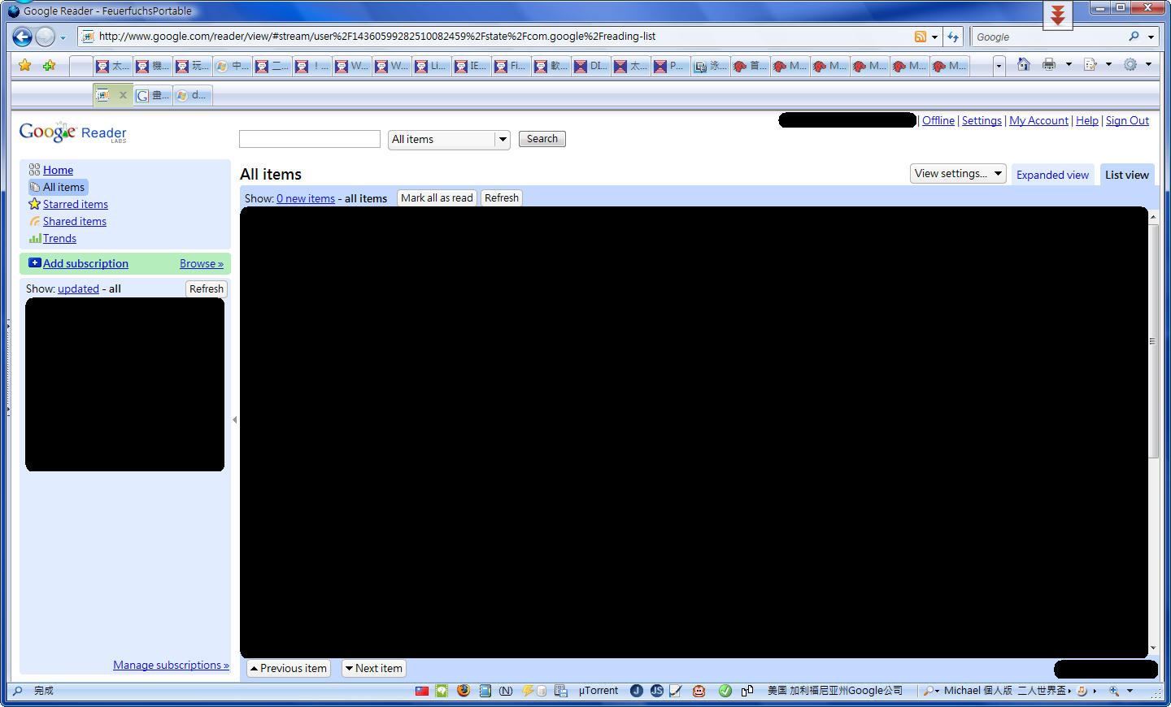Click the Firefox icon in the status bar

(x=464, y=691)
